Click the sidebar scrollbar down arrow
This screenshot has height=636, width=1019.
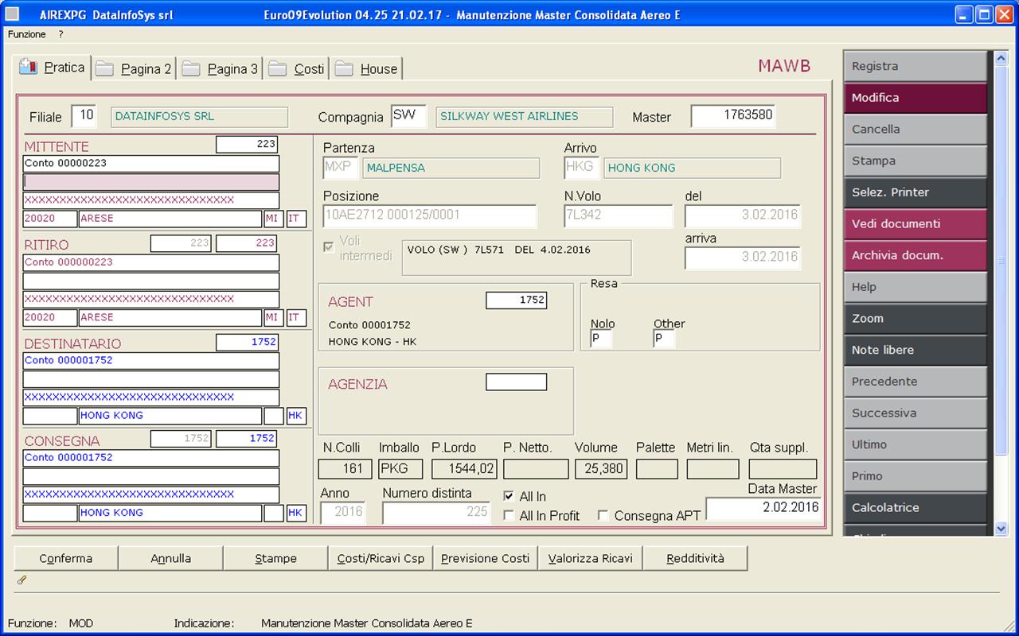(1001, 528)
